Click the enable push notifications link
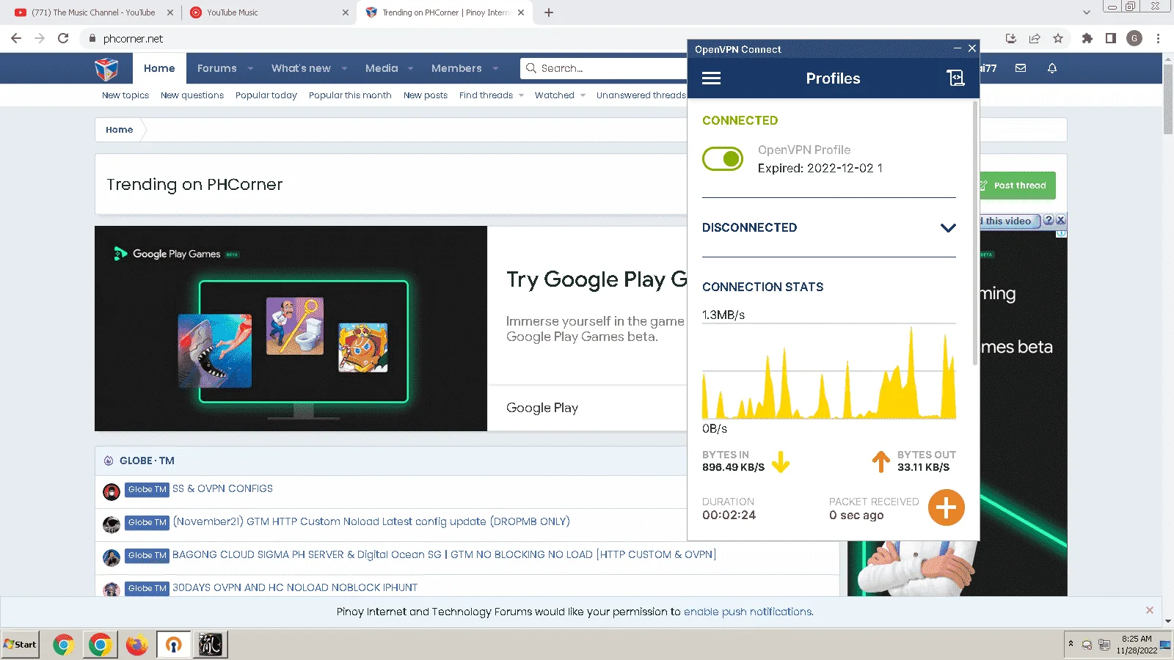Image resolution: width=1174 pixels, height=660 pixels. pos(748,612)
